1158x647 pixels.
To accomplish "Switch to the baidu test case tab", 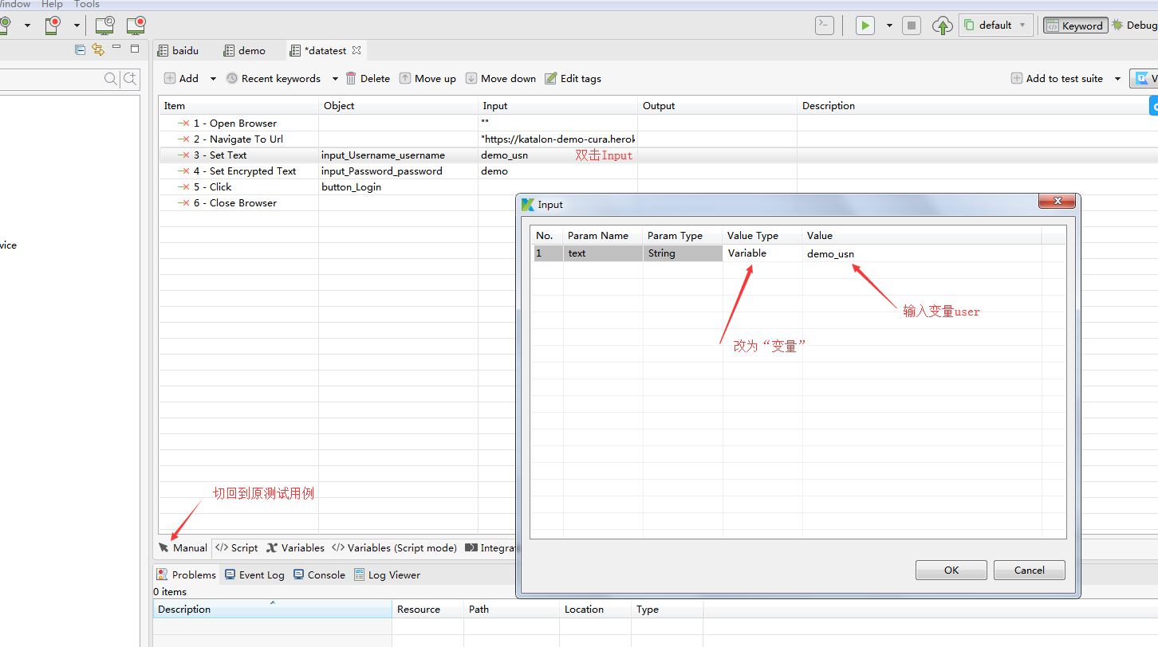I will tap(178, 50).
